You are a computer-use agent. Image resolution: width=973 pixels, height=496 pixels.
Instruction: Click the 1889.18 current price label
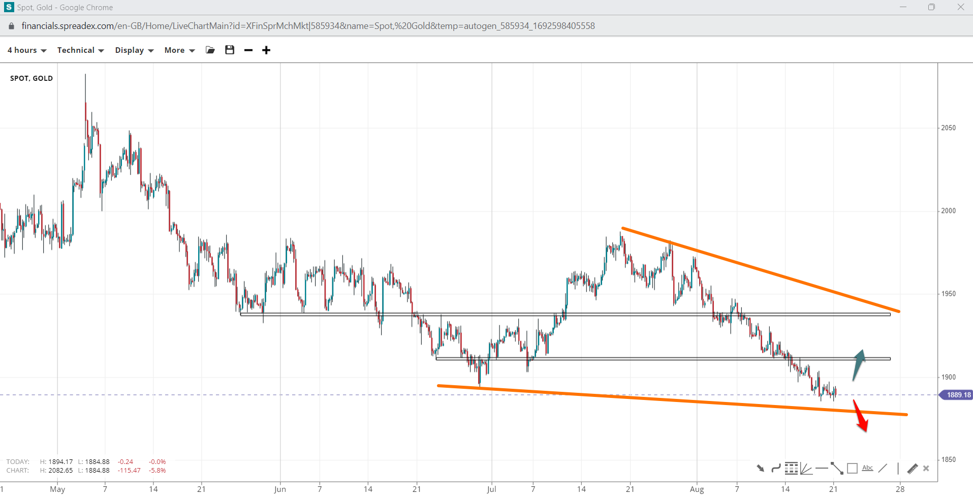[958, 395]
